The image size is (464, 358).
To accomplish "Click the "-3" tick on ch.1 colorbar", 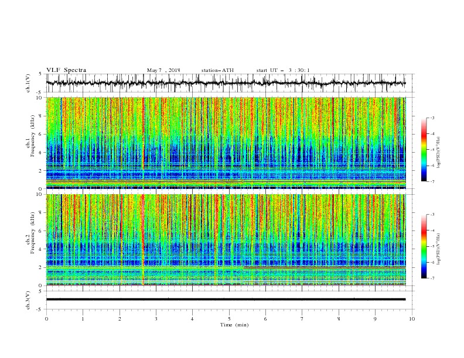I will 432,118.
